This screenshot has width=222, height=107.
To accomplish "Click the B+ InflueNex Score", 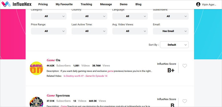I will [x=171, y=70].
